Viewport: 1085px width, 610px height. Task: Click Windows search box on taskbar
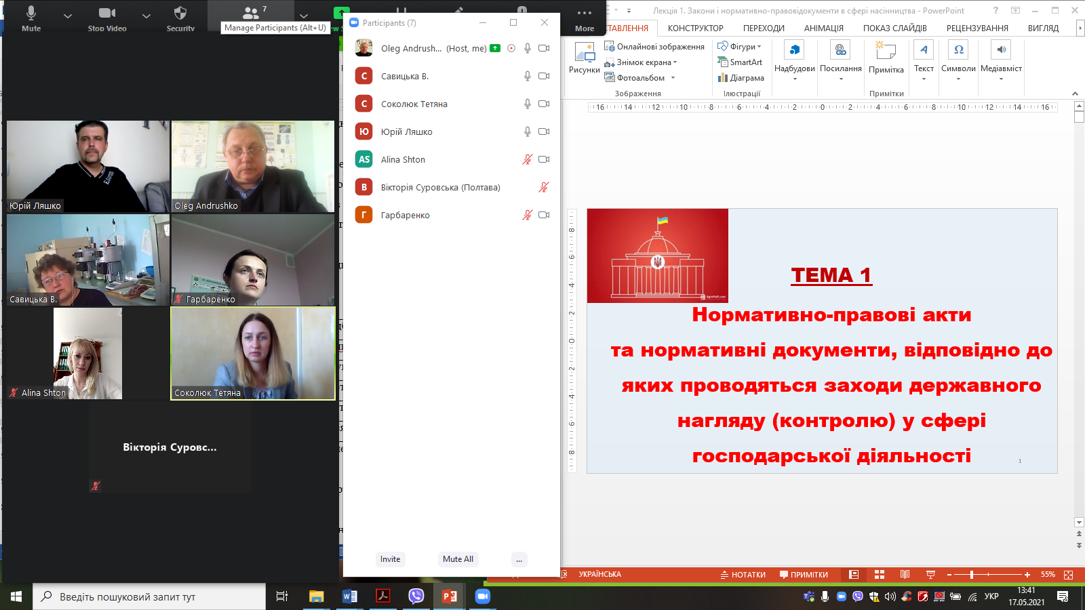pos(149,596)
